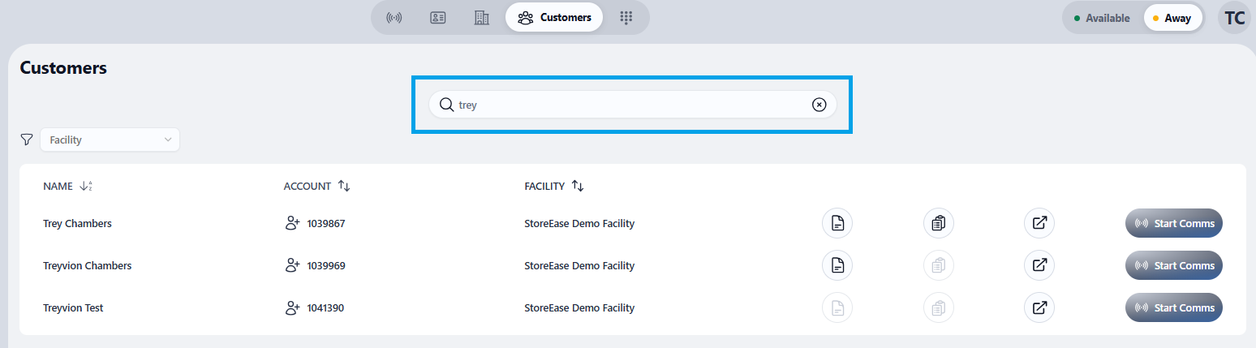Start Comms with Trey Chambers
Viewport: 1256px width, 348px height.
(x=1174, y=223)
